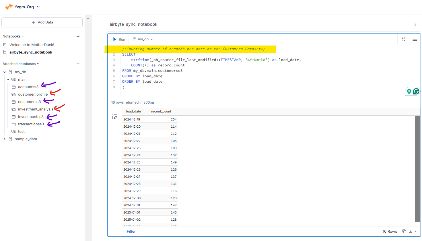Click the results table vertical scrollbar
422x241 pixels.
(417, 169)
